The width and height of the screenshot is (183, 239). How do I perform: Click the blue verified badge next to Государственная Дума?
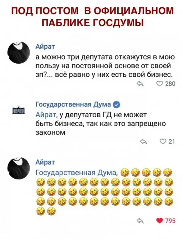click(116, 105)
